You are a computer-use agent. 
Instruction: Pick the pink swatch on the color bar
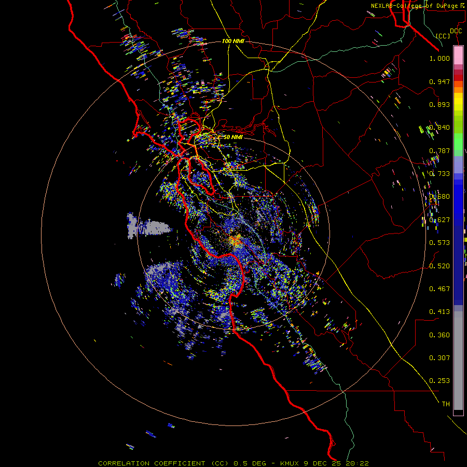[x=458, y=56]
